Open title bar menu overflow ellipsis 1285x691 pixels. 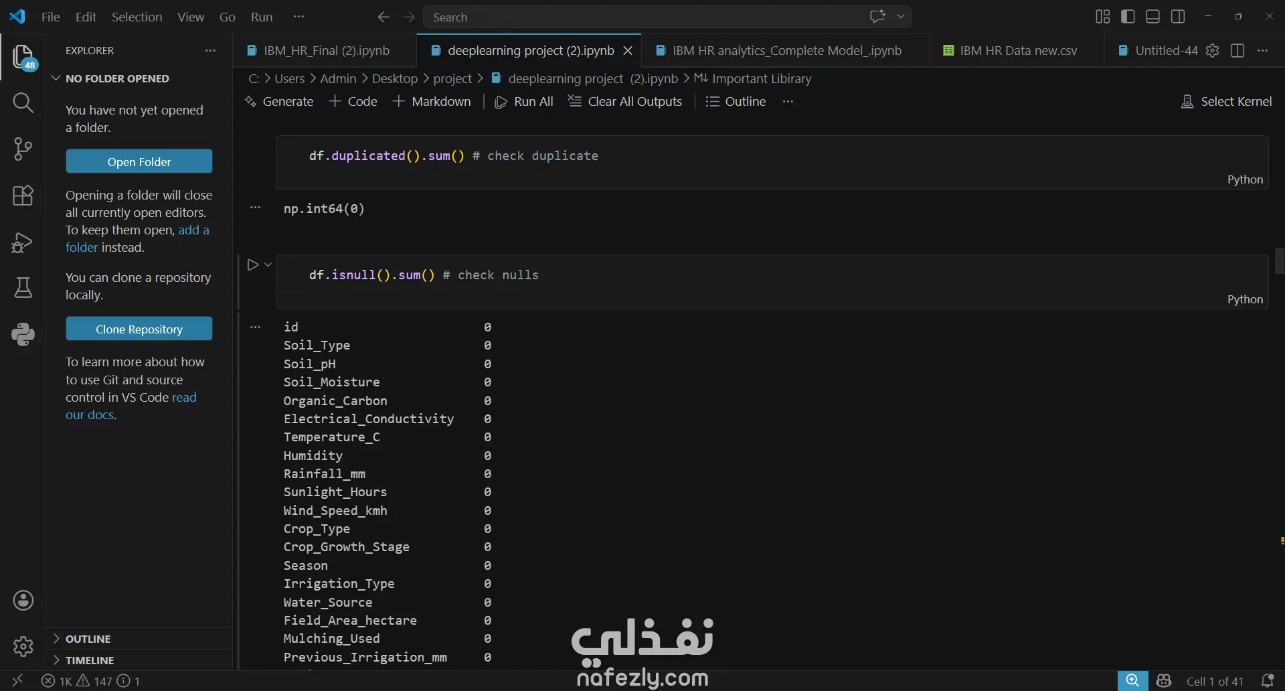(x=298, y=17)
